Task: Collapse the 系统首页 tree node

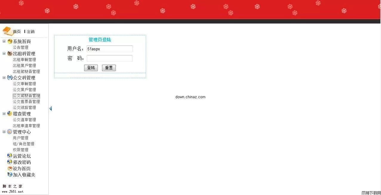Action: pyautogui.click(x=4, y=41)
